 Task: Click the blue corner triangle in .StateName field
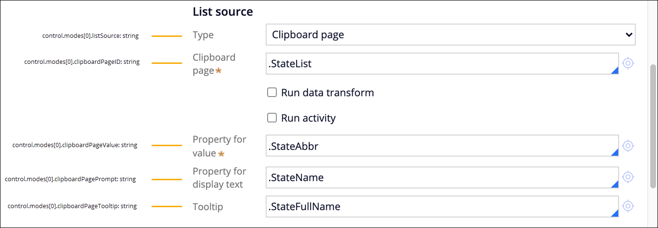click(614, 185)
